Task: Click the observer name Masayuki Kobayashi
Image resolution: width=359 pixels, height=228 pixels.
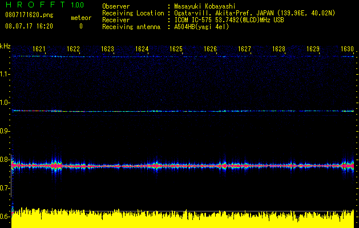Action: coord(205,6)
